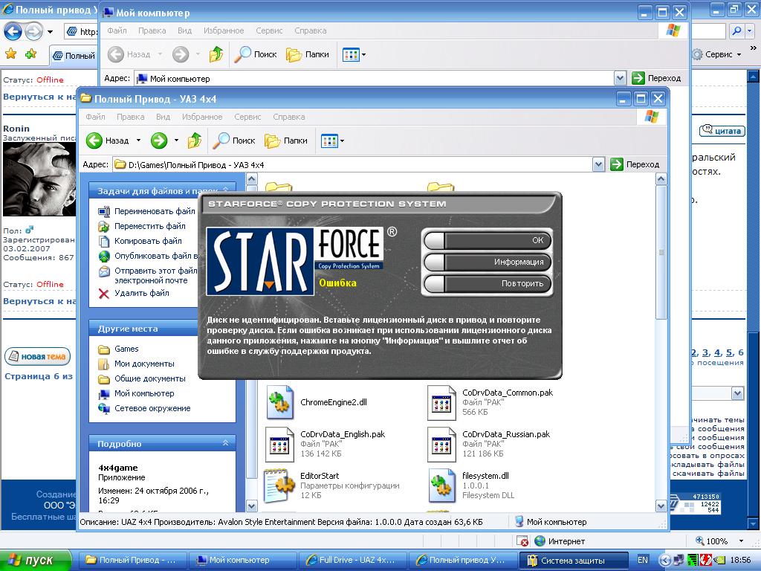Open Избранное menu in Полный Привод window
The width and height of the screenshot is (761, 571).
tap(202, 117)
